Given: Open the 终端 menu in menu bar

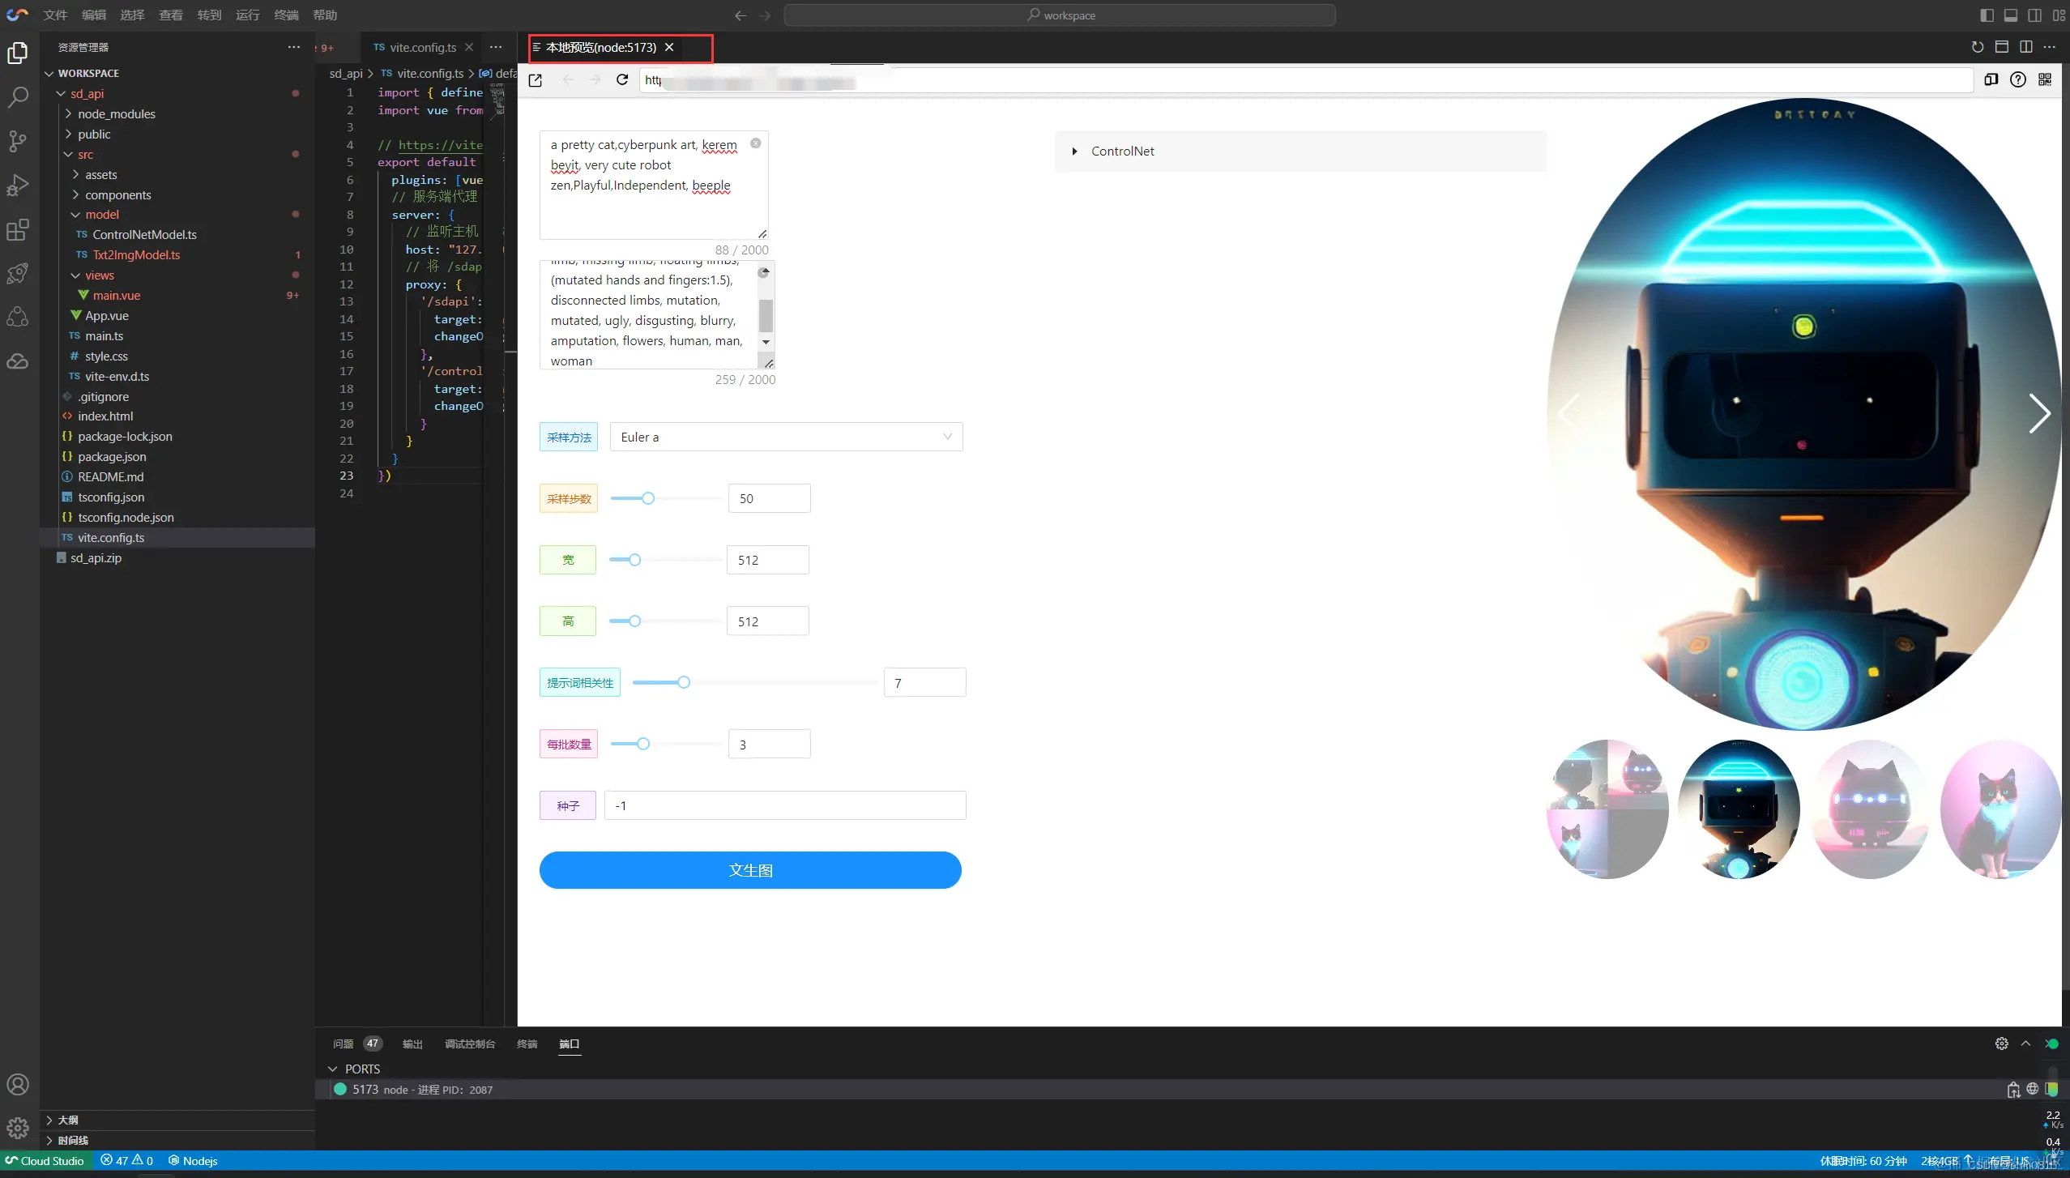Looking at the screenshot, I should pyautogui.click(x=286, y=15).
